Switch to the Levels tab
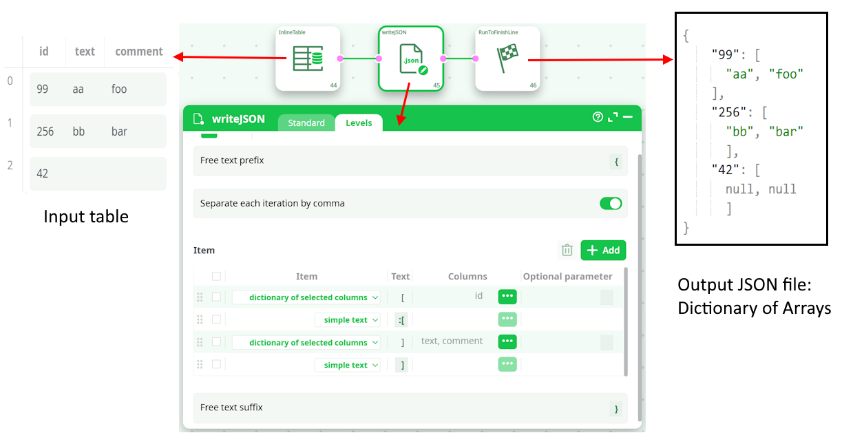The width and height of the screenshot is (853, 444). pyautogui.click(x=359, y=123)
